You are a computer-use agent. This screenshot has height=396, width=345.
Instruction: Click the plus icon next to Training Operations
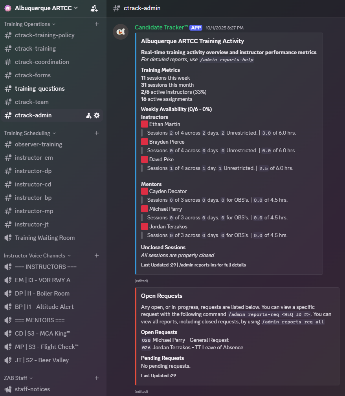97,24
